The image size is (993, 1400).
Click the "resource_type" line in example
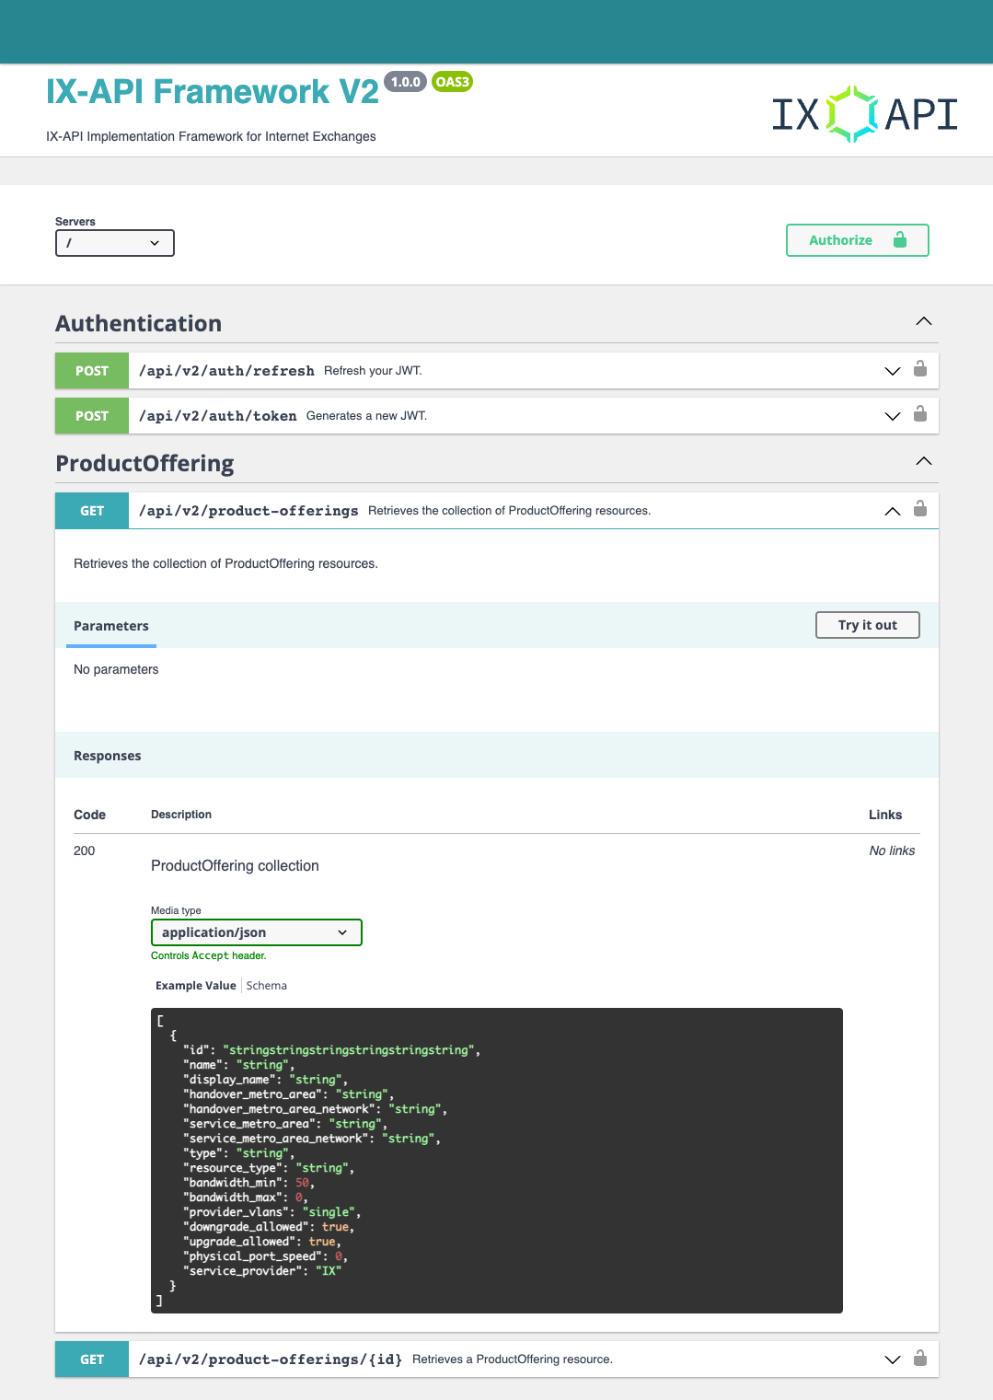269,1168
